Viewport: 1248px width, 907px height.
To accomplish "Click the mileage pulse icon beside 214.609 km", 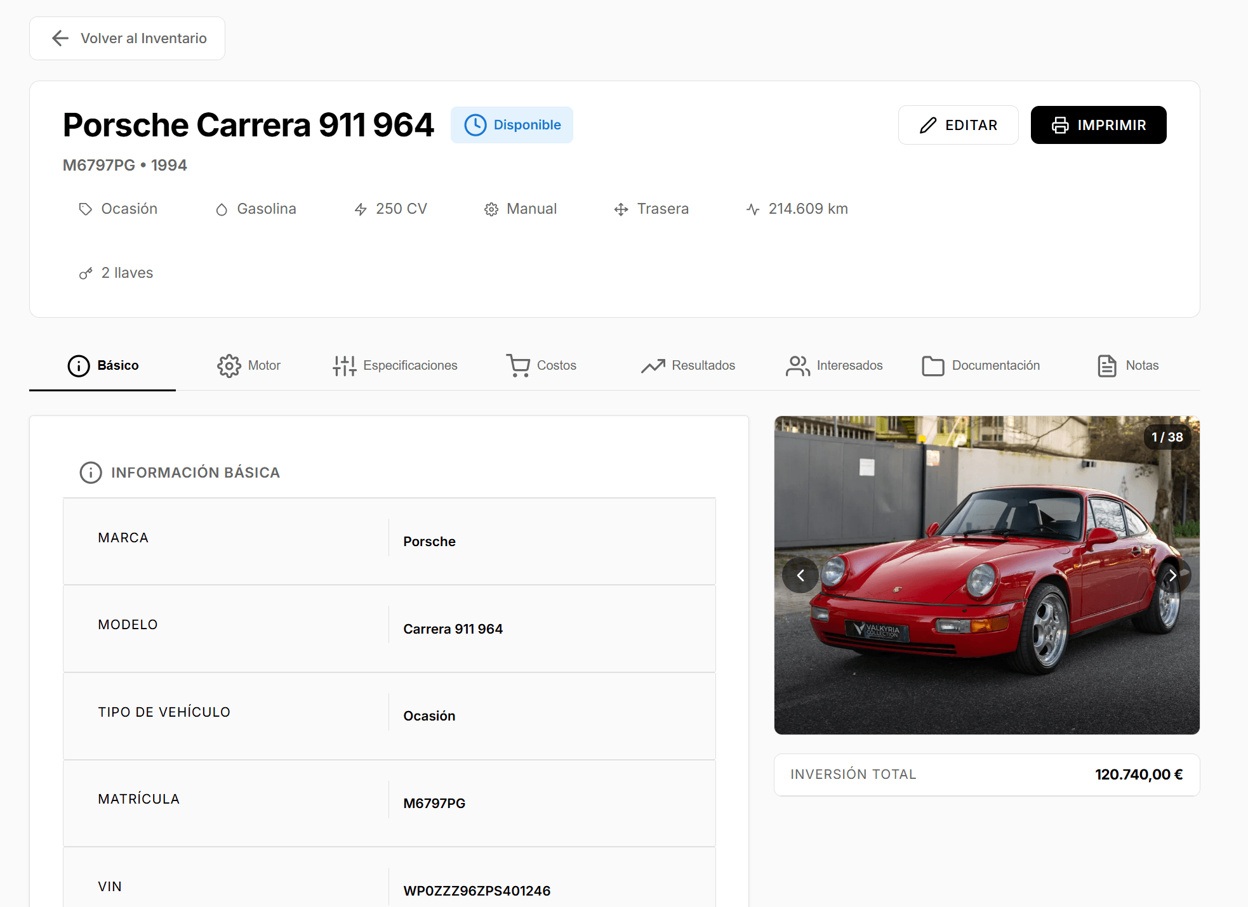I will [753, 209].
